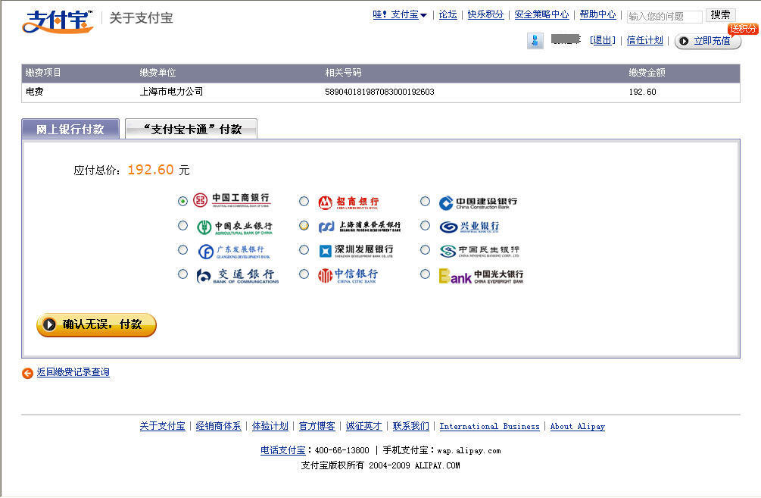The height and width of the screenshot is (498, 761).
Task: Open the footer 关于支付宝 link
Action: tap(163, 426)
